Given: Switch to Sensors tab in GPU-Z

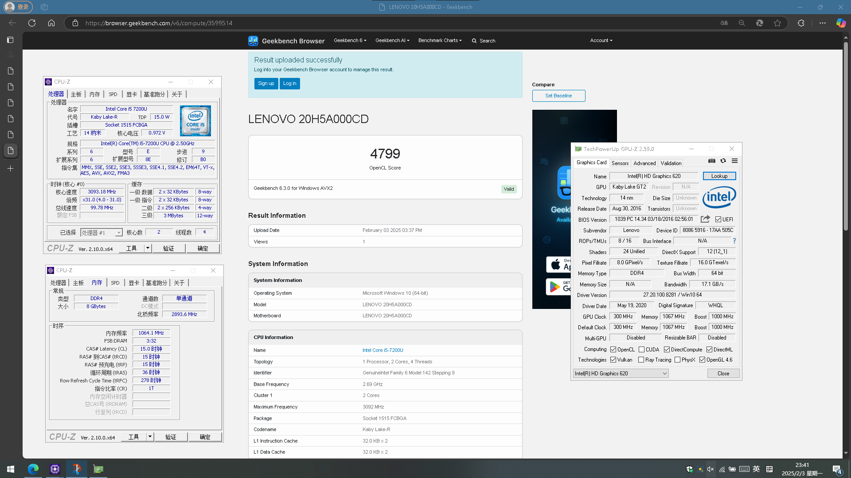Looking at the screenshot, I should click(x=620, y=163).
